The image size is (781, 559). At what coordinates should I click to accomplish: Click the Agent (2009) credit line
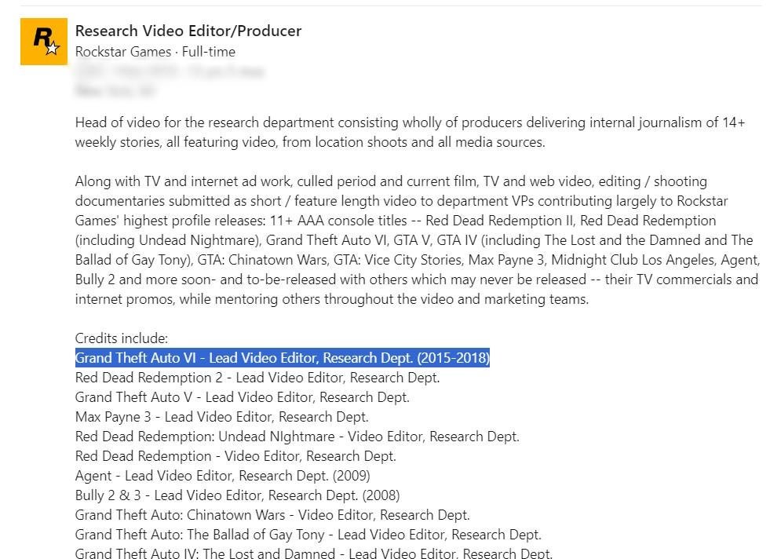pos(222,476)
